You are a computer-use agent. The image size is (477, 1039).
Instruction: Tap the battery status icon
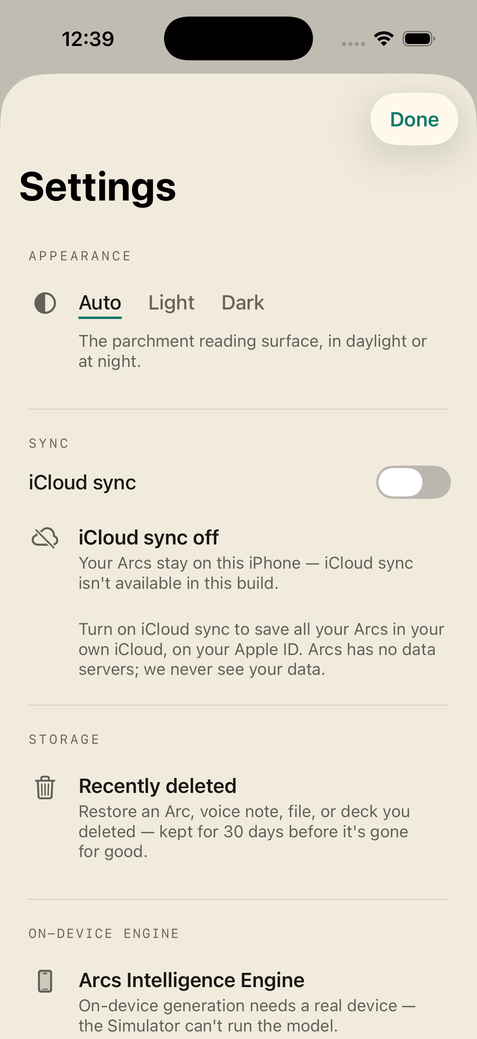pos(418,39)
